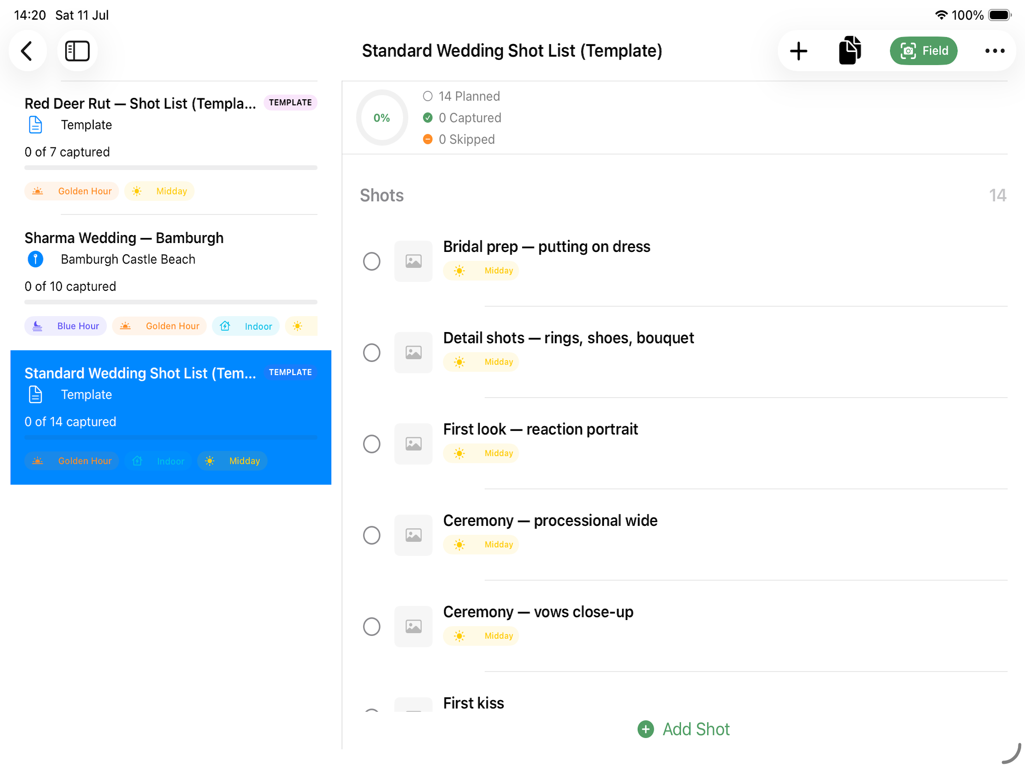
Task: Open Bridal prep — putting on dress
Action: tap(546, 247)
